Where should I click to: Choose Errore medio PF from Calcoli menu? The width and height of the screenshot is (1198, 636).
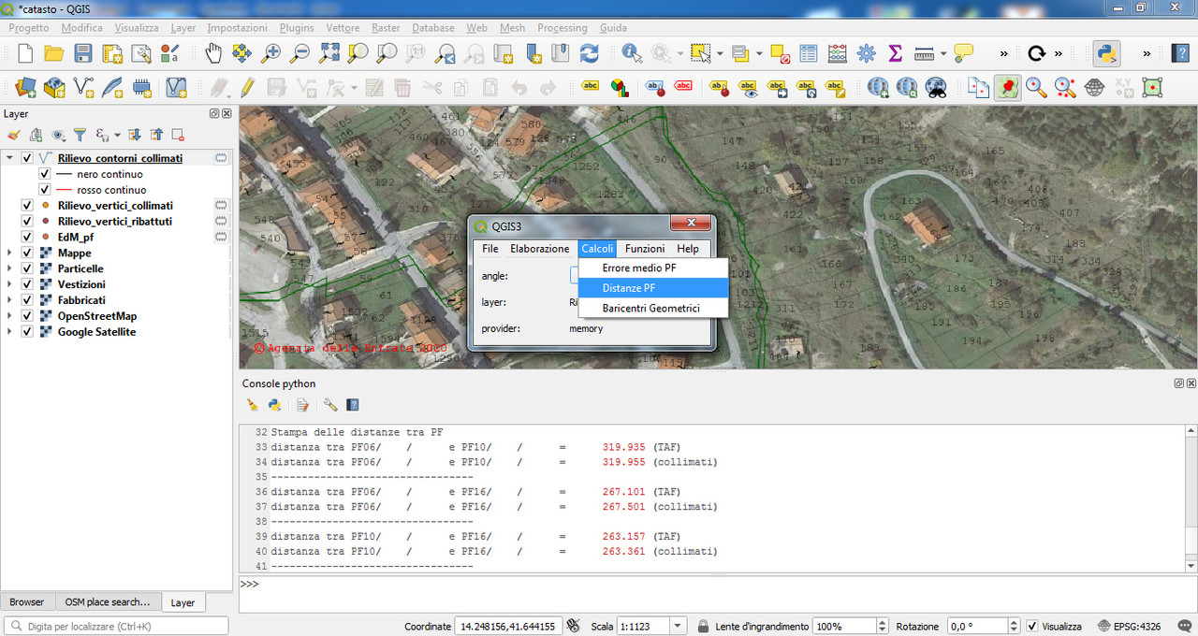pos(652,267)
